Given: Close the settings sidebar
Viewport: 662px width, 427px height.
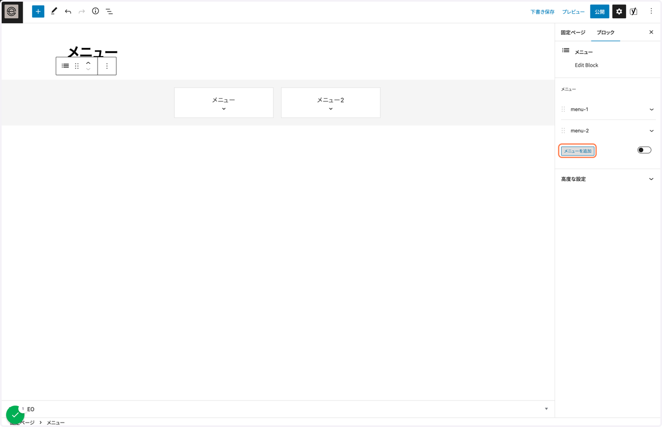Looking at the screenshot, I should [x=651, y=33].
